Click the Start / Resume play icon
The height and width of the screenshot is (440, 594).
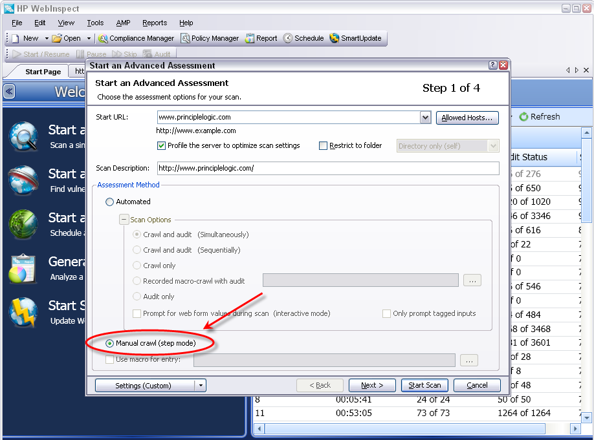17,54
